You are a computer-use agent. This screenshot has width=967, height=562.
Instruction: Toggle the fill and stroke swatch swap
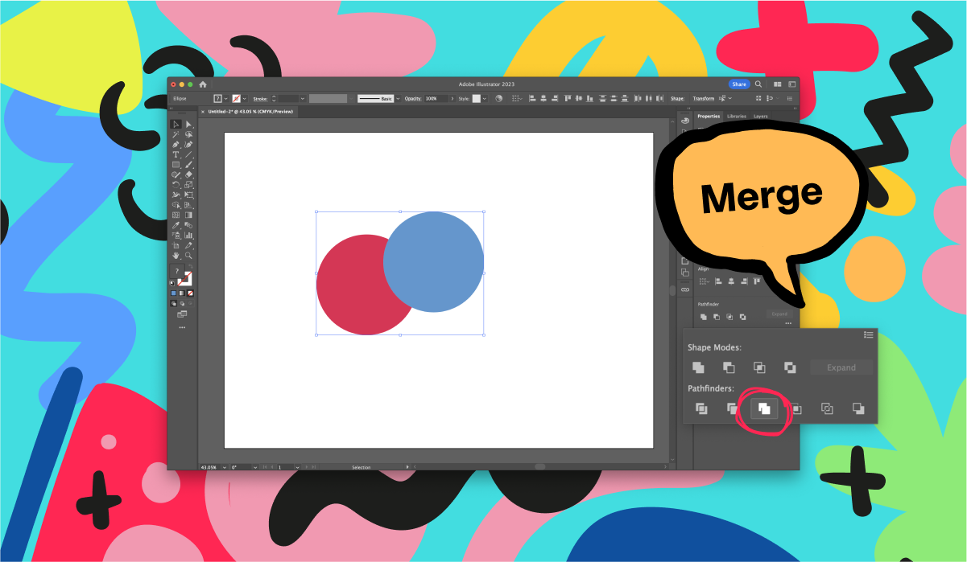tap(191, 267)
